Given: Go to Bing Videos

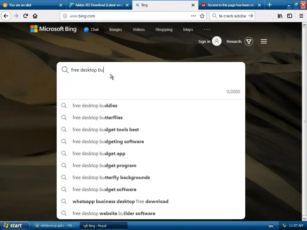Looking at the screenshot, I should click(139, 30).
